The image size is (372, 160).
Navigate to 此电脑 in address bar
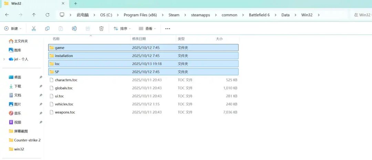pos(83,15)
